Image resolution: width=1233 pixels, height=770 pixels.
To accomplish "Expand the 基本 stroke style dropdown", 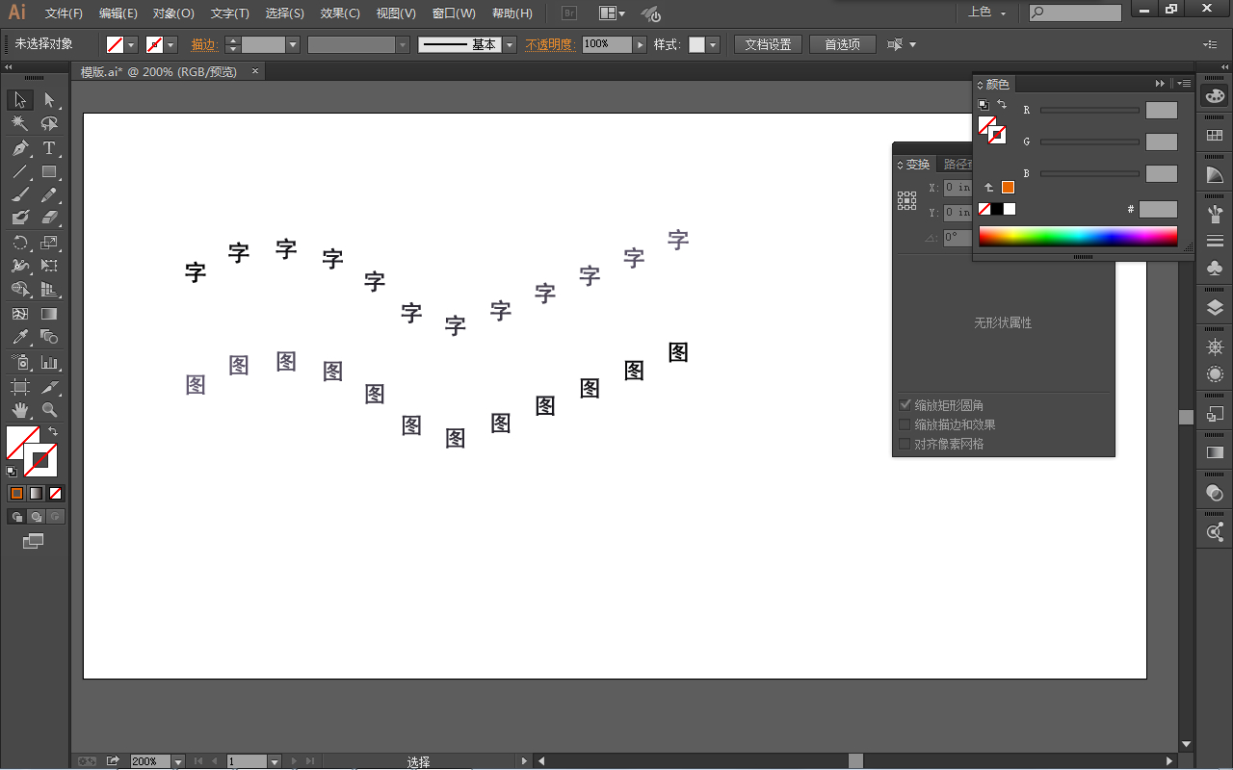I will click(x=509, y=45).
